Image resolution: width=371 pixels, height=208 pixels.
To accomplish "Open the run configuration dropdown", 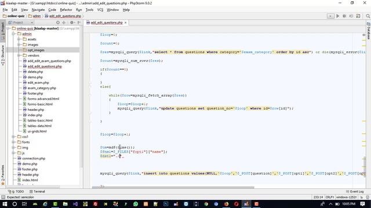I will [330, 16].
